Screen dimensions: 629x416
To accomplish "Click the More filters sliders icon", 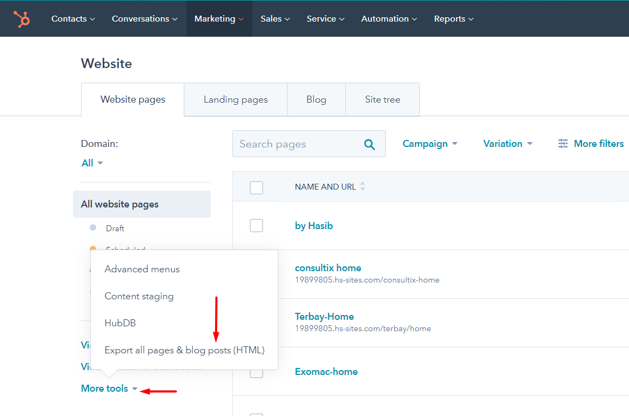I will [563, 144].
